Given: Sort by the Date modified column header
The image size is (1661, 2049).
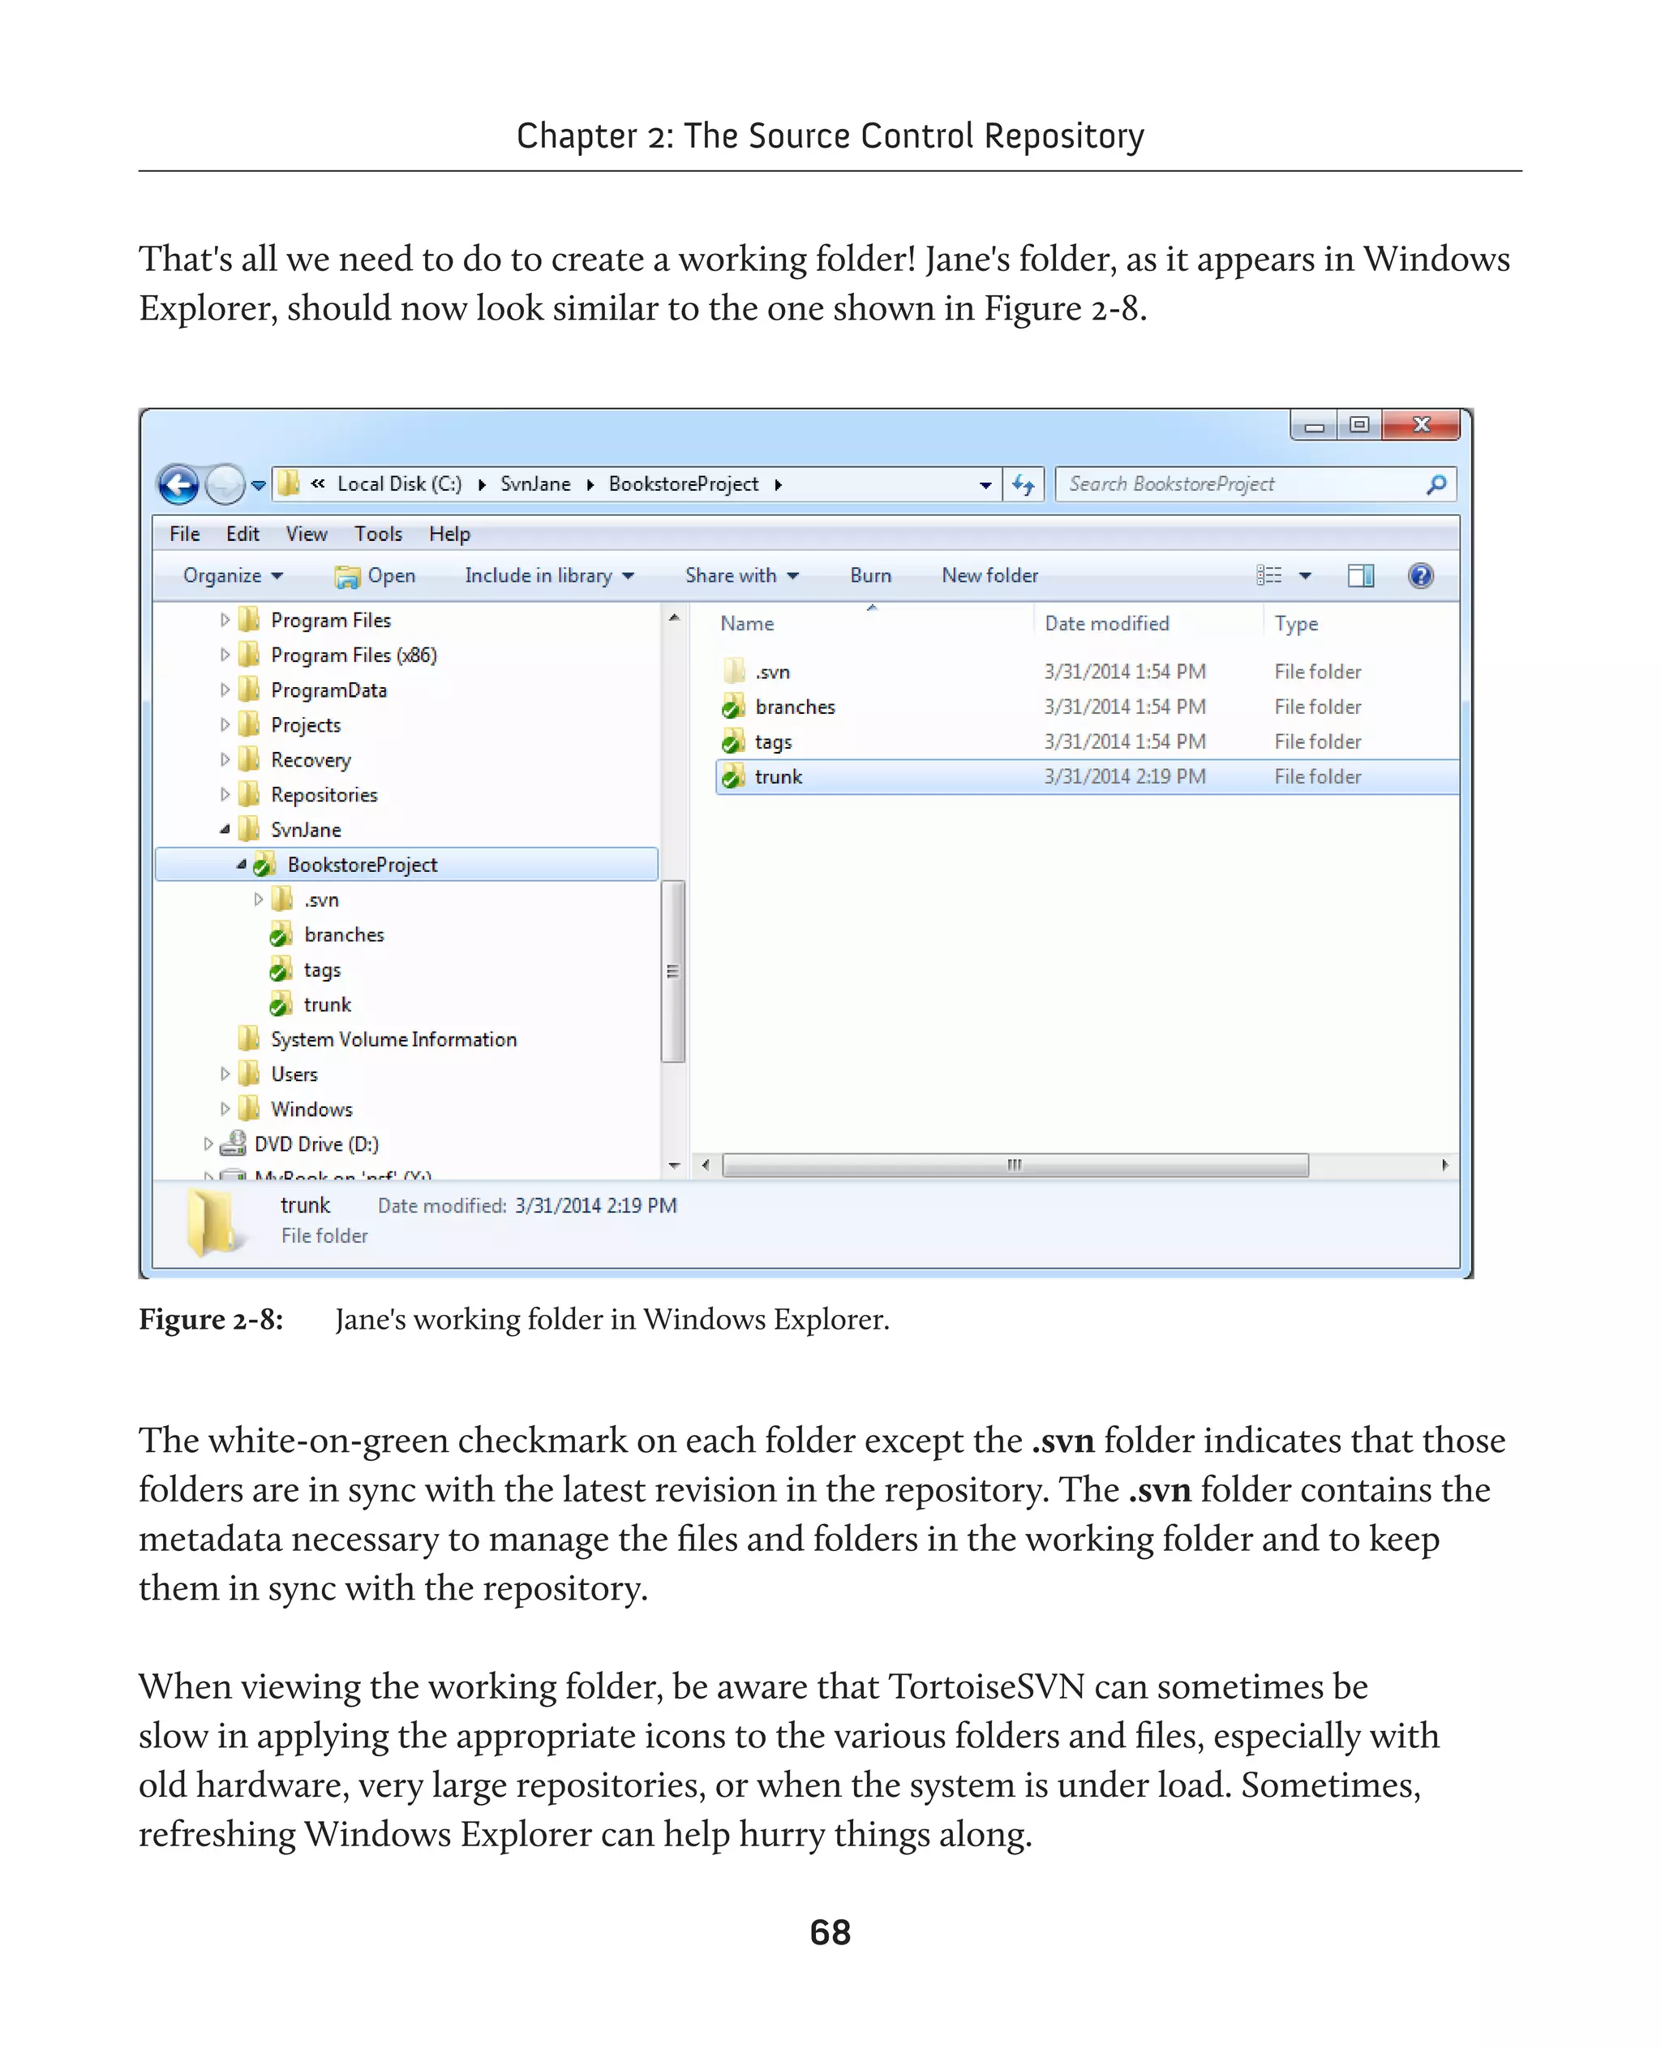Looking at the screenshot, I should click(1107, 624).
